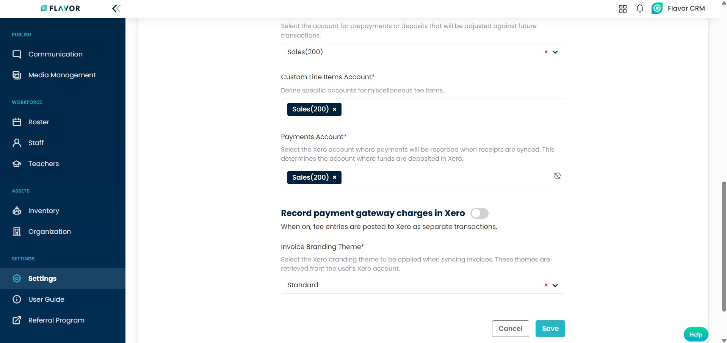Viewport: 727px width, 343px height.
Task: Open the Roster menu item
Action: 39,122
